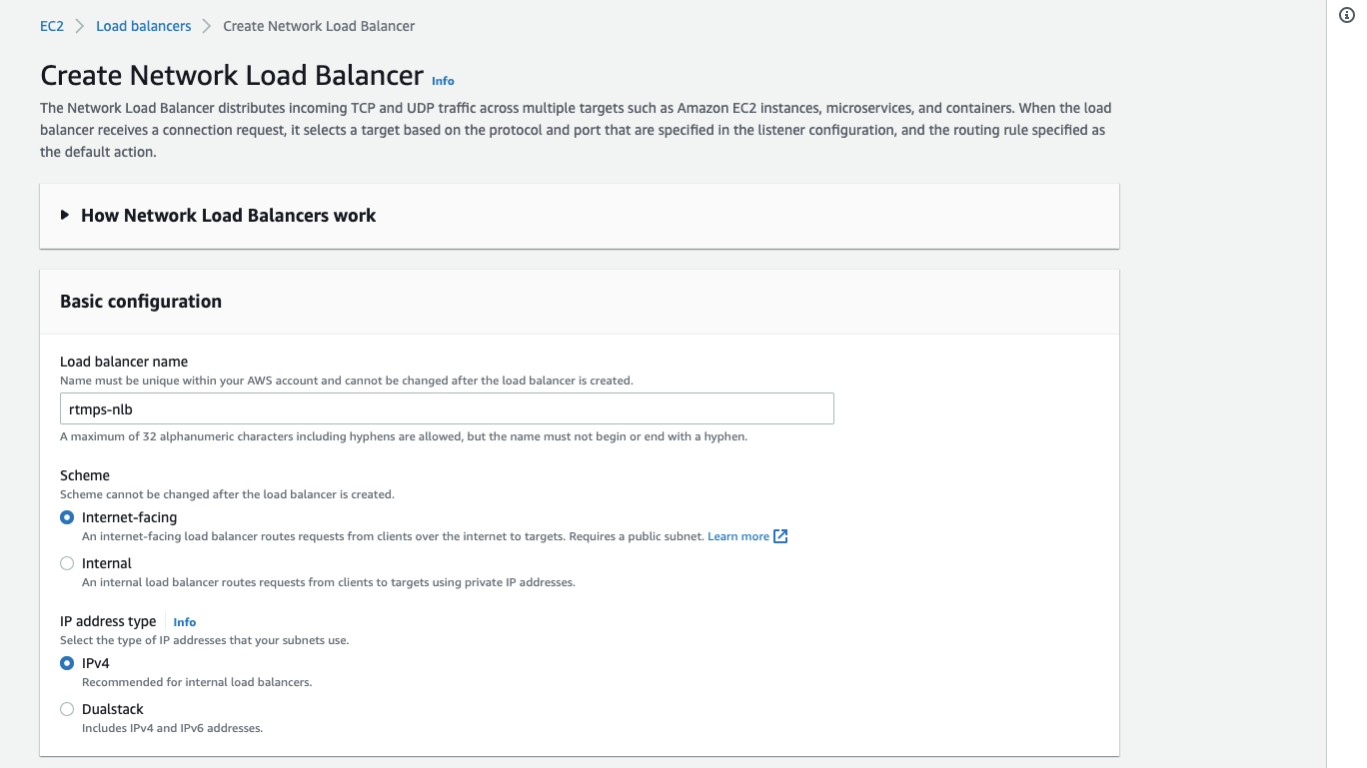The image size is (1367, 768).
Task: Open Info link beside IP address type
Action: point(185,622)
